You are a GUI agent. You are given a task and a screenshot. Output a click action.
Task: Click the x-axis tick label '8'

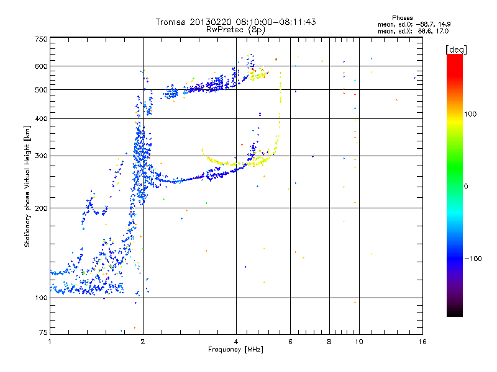pos(329,342)
